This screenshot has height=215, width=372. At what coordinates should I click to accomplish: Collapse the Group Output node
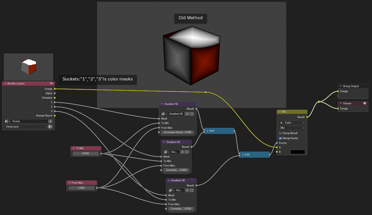(341, 86)
